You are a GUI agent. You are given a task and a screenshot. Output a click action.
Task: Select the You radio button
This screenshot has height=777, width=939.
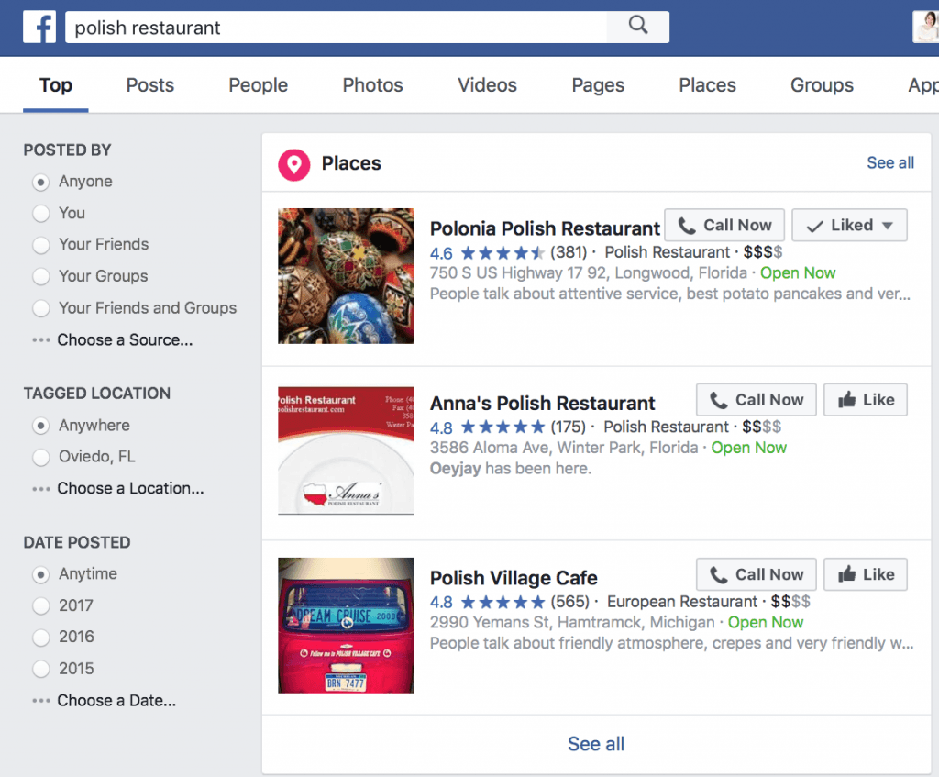(x=40, y=213)
